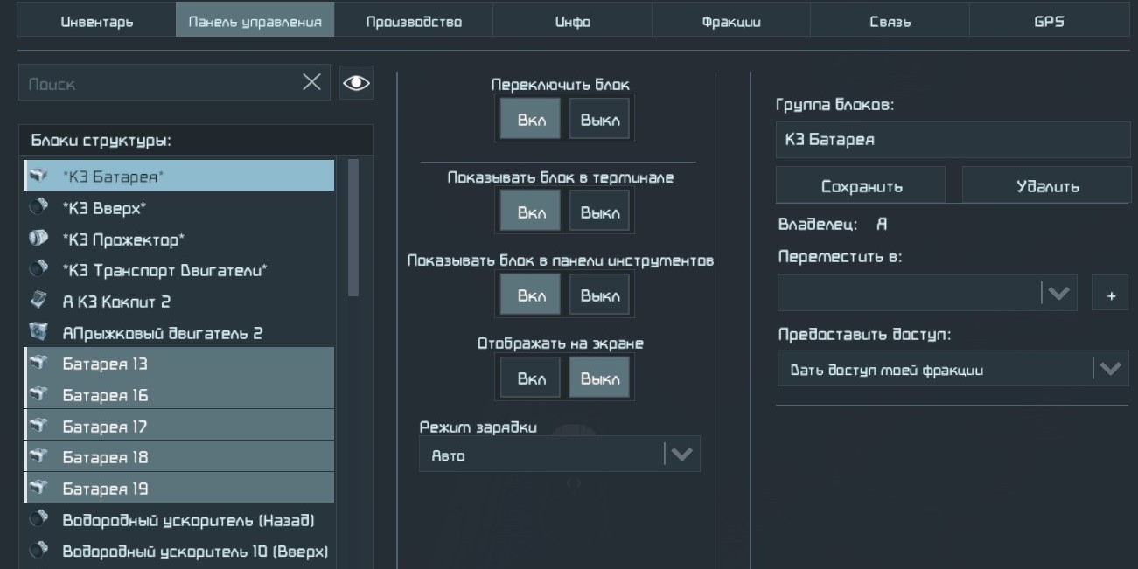Select Батарея 19 in block list
The image size is (1138, 569).
point(179,489)
